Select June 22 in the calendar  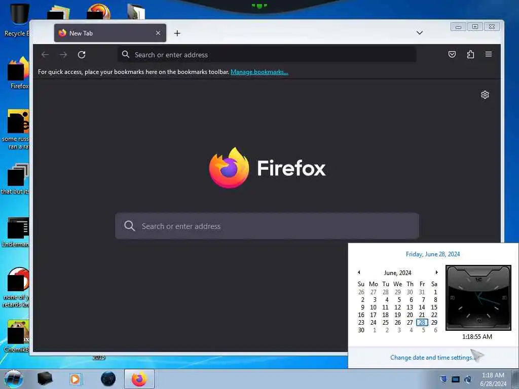point(434,315)
